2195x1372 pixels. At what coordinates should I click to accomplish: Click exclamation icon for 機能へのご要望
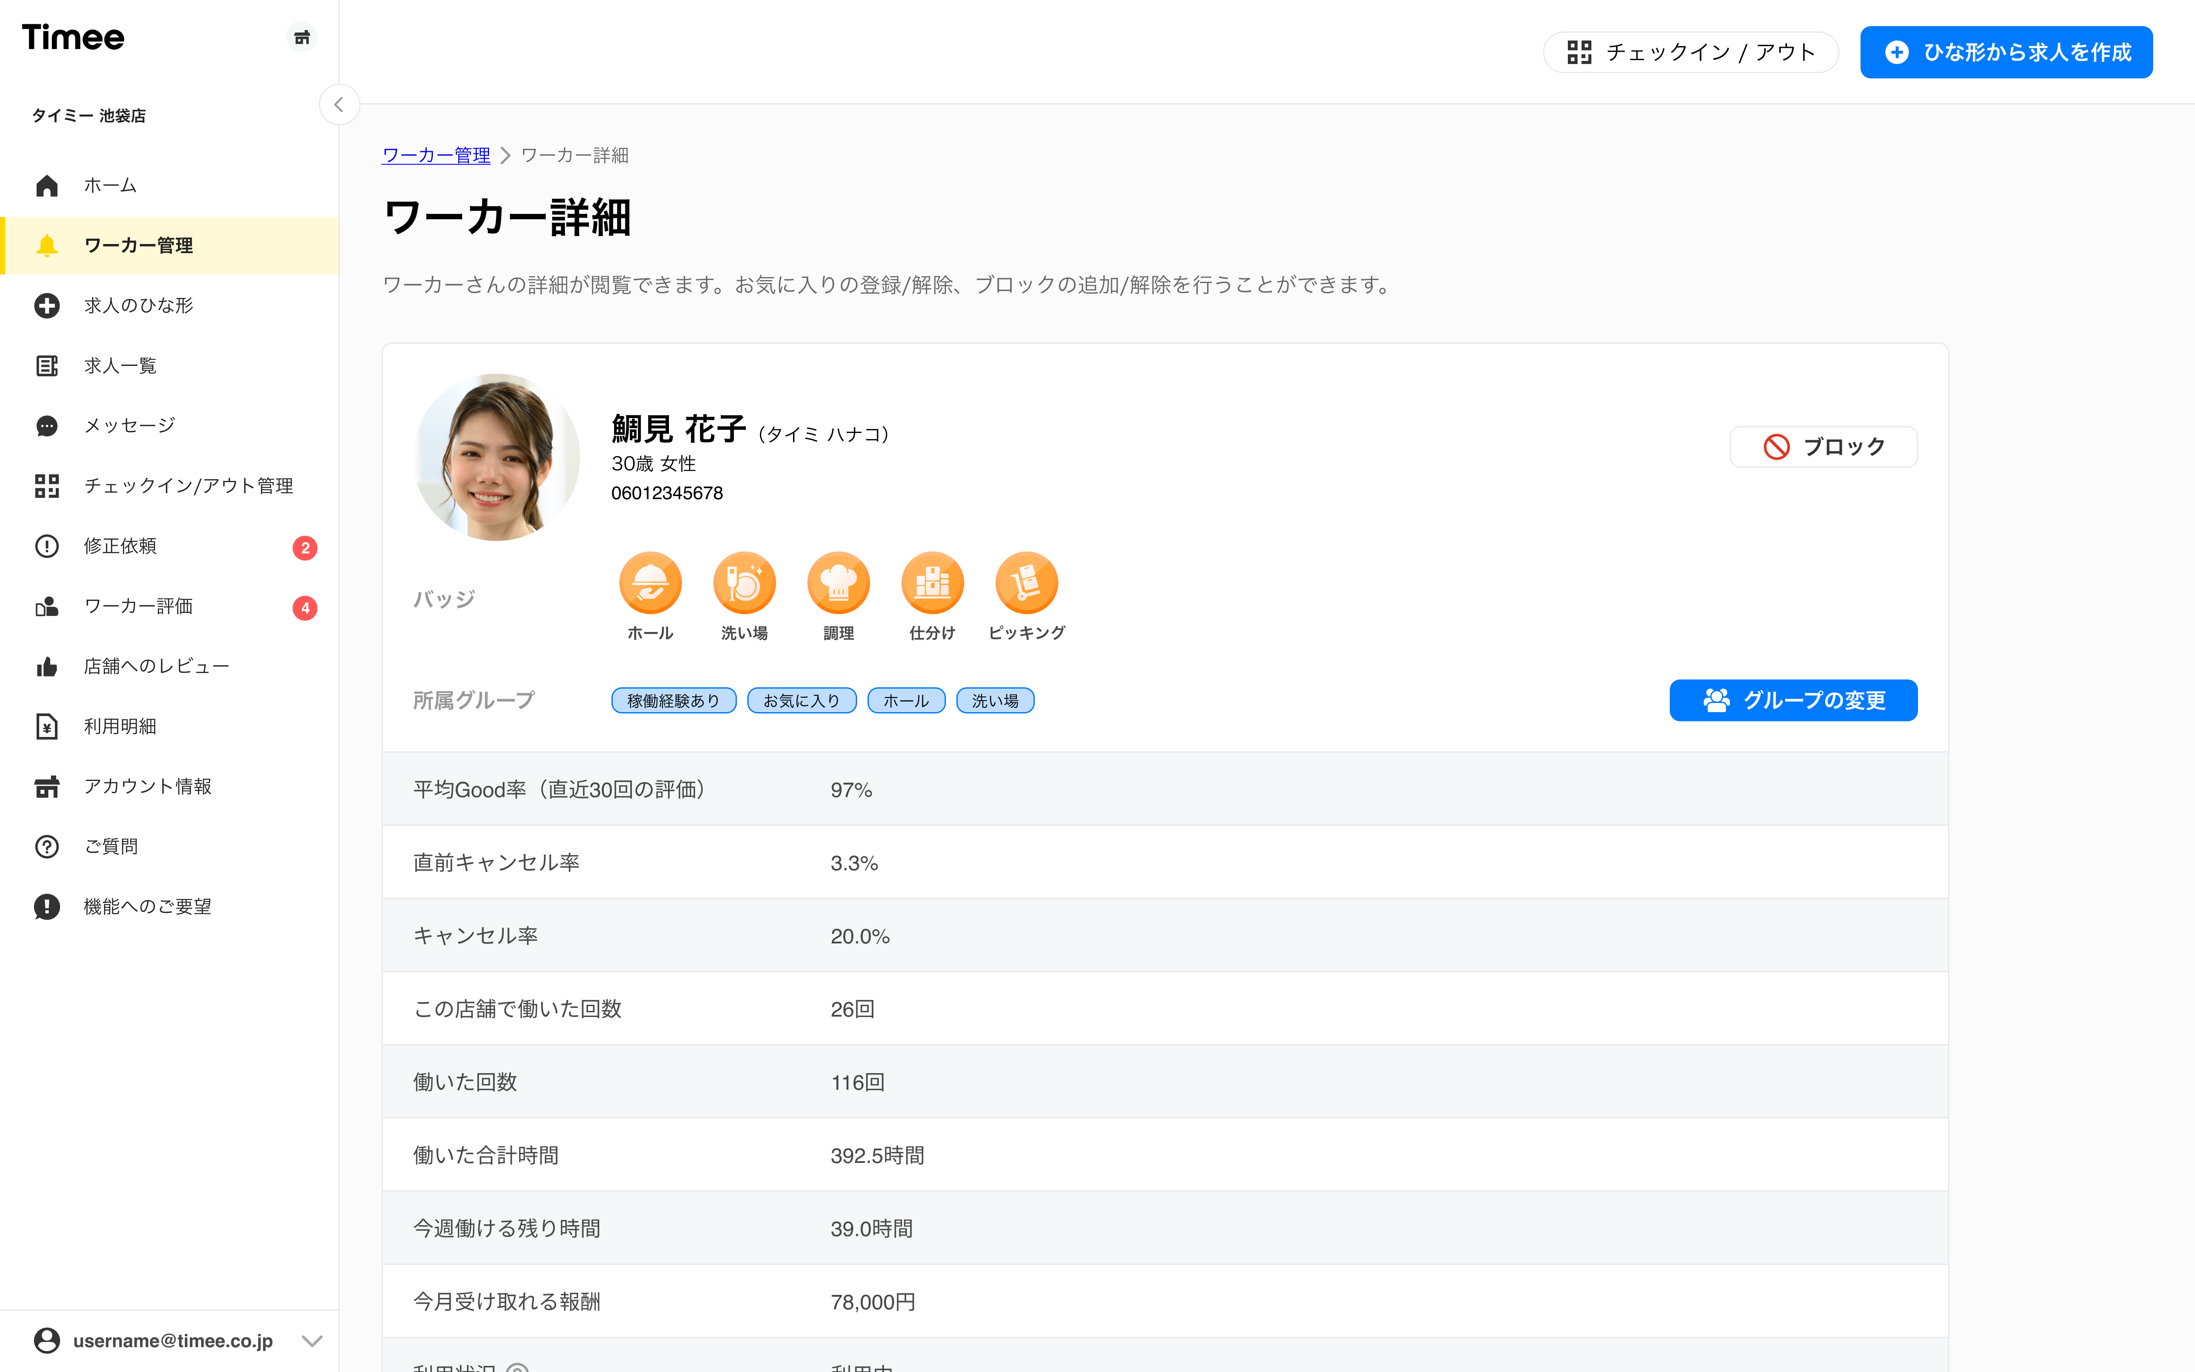(47, 906)
